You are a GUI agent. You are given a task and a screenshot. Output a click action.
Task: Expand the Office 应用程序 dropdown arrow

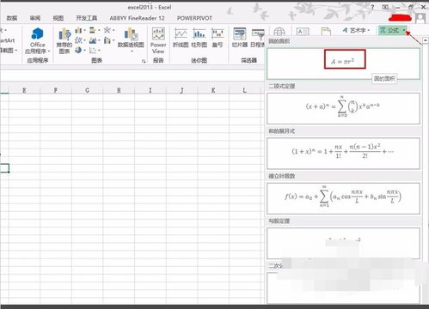(49, 51)
